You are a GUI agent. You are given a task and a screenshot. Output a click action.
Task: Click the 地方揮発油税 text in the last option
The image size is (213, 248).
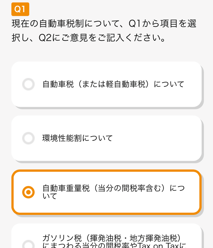153,238
